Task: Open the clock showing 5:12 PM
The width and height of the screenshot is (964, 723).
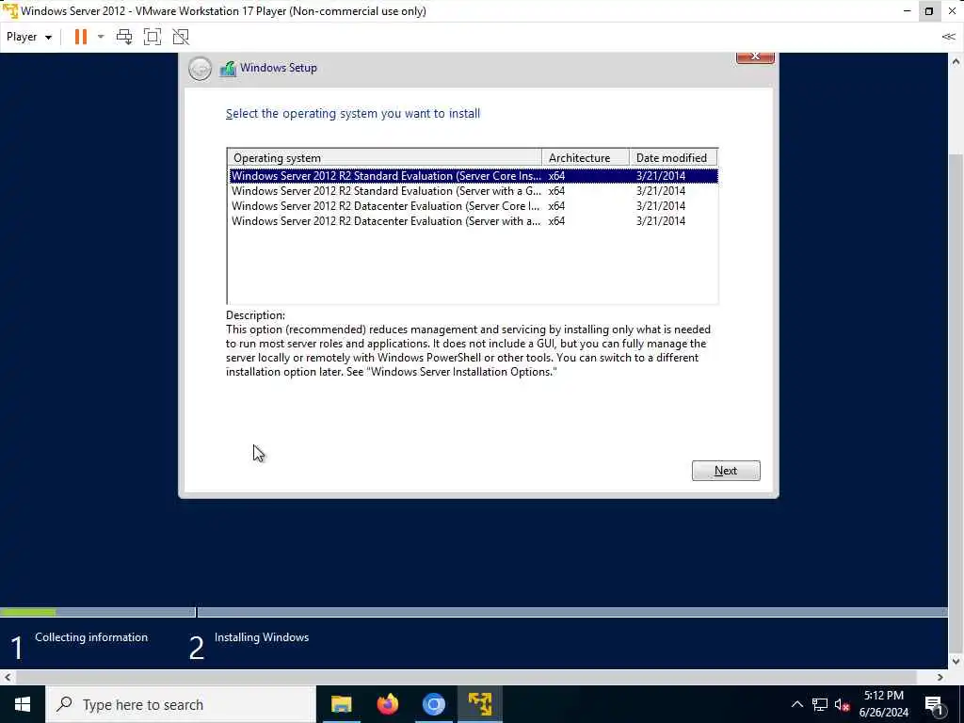Action: tap(883, 704)
